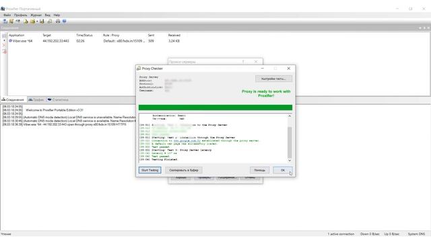Click the red X icon left of connections list
The image size is (431, 242).
4,45
